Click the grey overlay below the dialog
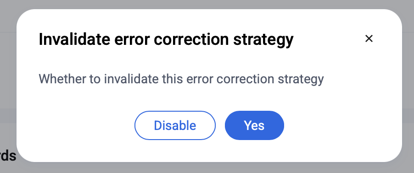This screenshot has width=414, height=173. point(207,168)
